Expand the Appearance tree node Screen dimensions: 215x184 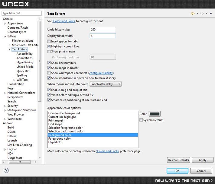point(5,24)
